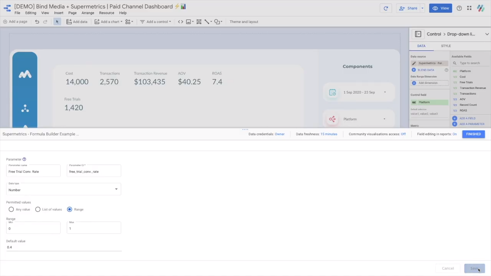Viewport: 491px width, 276px height.
Task: Click the redo arrow icon
Action: coord(45,22)
